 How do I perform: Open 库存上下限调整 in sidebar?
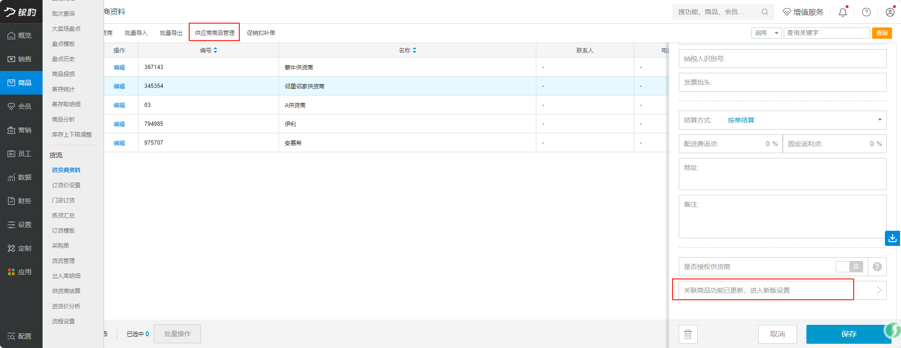72,135
